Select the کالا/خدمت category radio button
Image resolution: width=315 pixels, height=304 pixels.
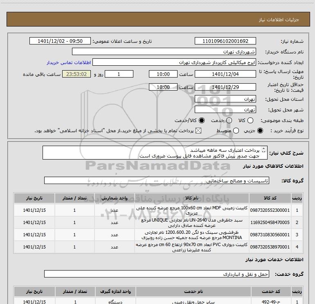point(202,120)
